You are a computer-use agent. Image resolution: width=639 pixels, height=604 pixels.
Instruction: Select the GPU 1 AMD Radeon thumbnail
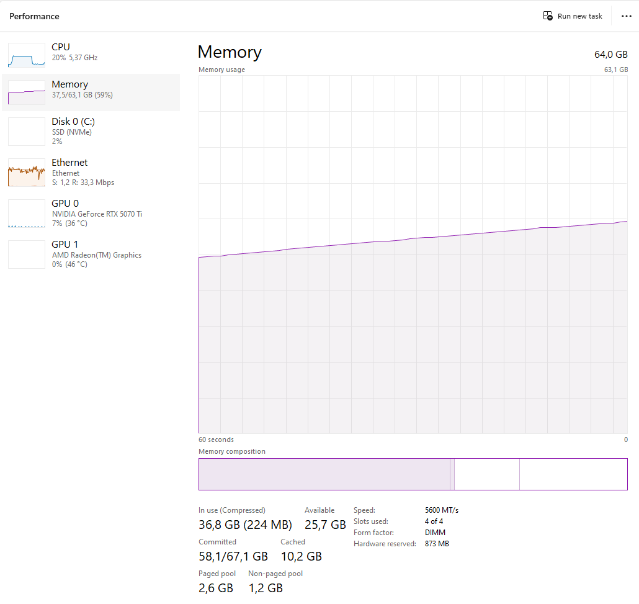point(27,255)
